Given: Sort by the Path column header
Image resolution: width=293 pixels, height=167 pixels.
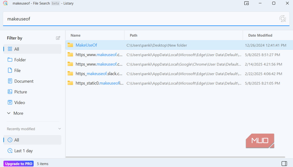Looking at the screenshot, I should click(x=183, y=35).
